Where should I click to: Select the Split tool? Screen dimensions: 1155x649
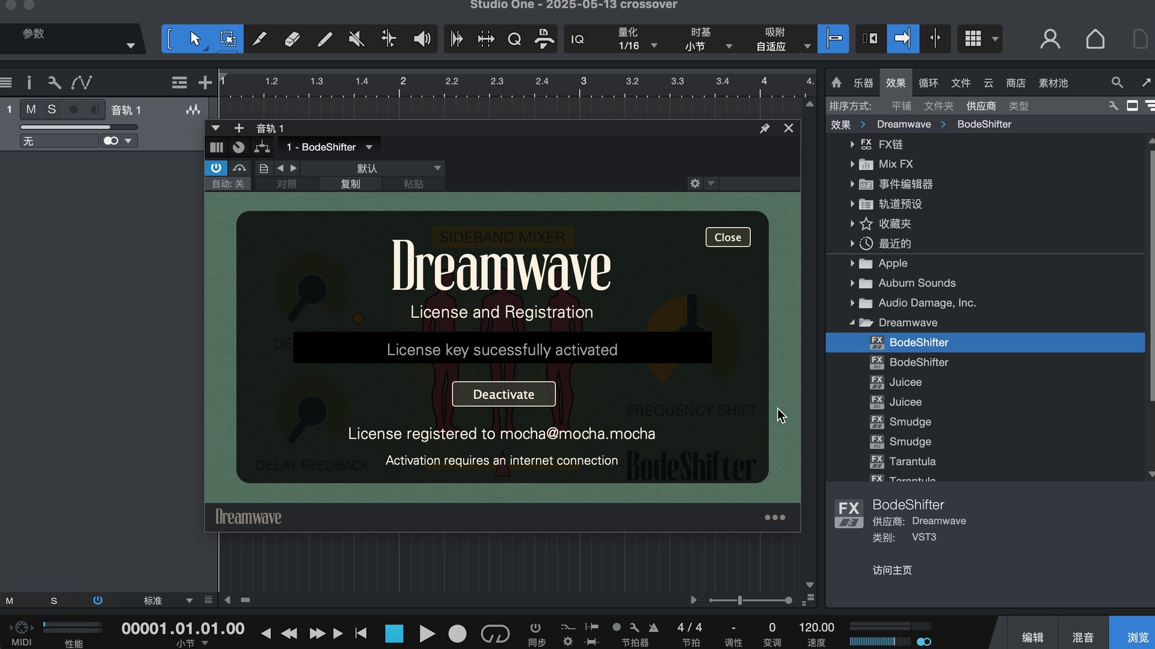(x=260, y=39)
